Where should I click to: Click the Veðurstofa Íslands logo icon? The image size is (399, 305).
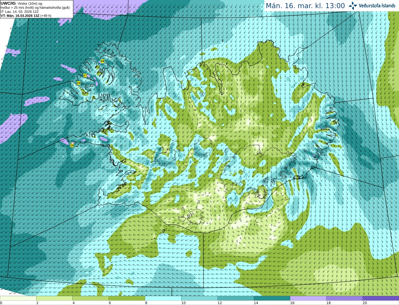point(353,6)
